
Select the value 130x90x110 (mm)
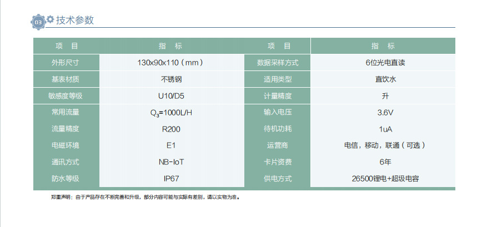pyautogui.click(x=171, y=63)
